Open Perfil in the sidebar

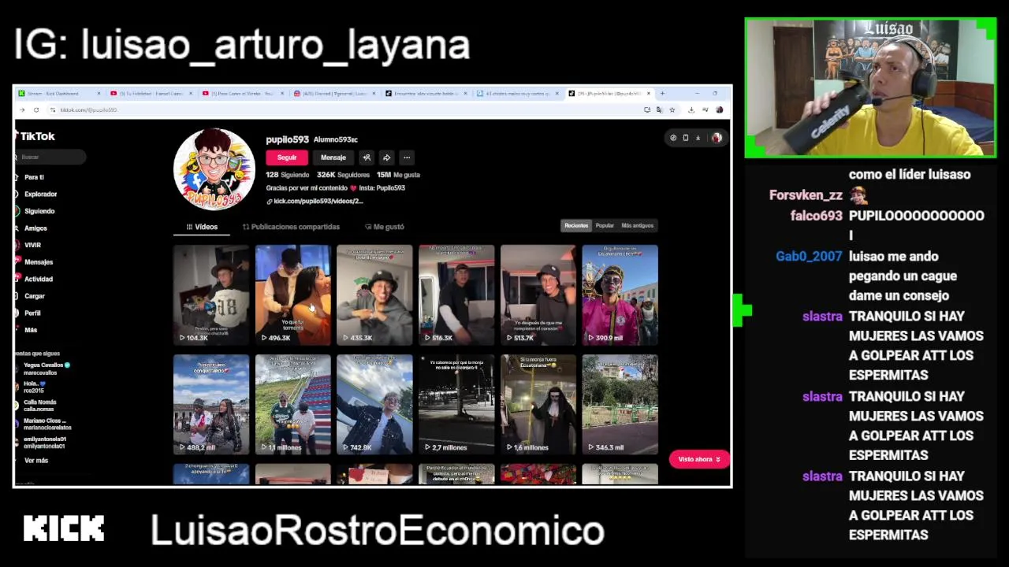point(32,313)
